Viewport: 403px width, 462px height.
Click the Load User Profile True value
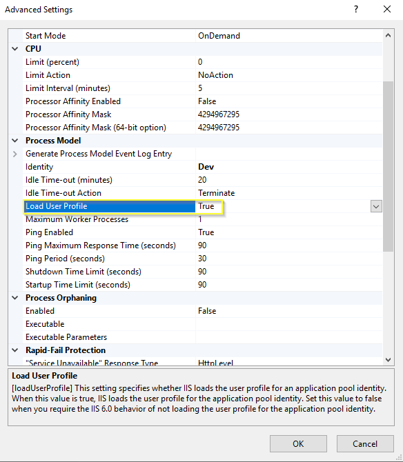pos(206,206)
